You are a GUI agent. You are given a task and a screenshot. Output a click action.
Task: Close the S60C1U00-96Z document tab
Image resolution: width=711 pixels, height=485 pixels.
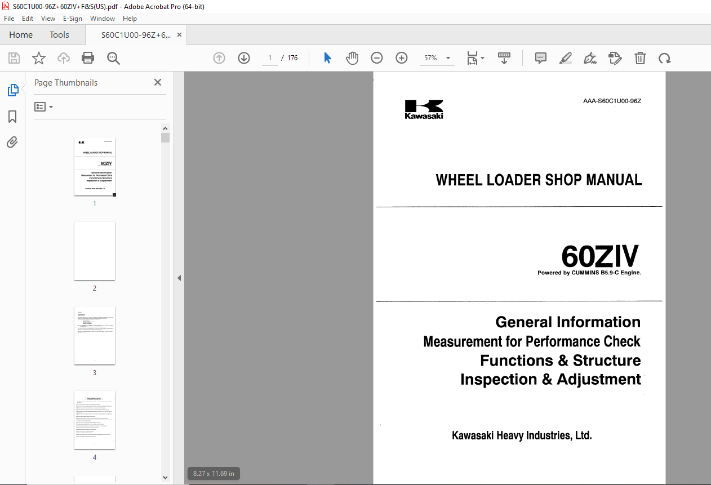click(180, 35)
